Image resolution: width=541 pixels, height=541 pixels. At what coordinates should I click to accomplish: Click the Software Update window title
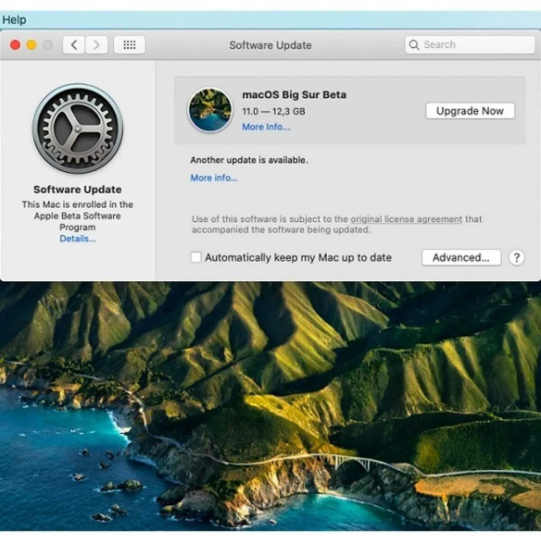270,45
